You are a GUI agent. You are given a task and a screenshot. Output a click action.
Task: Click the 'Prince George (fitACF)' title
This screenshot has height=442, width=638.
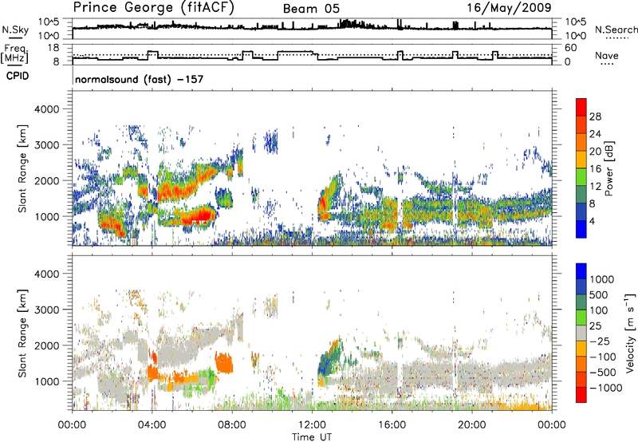tap(153, 8)
